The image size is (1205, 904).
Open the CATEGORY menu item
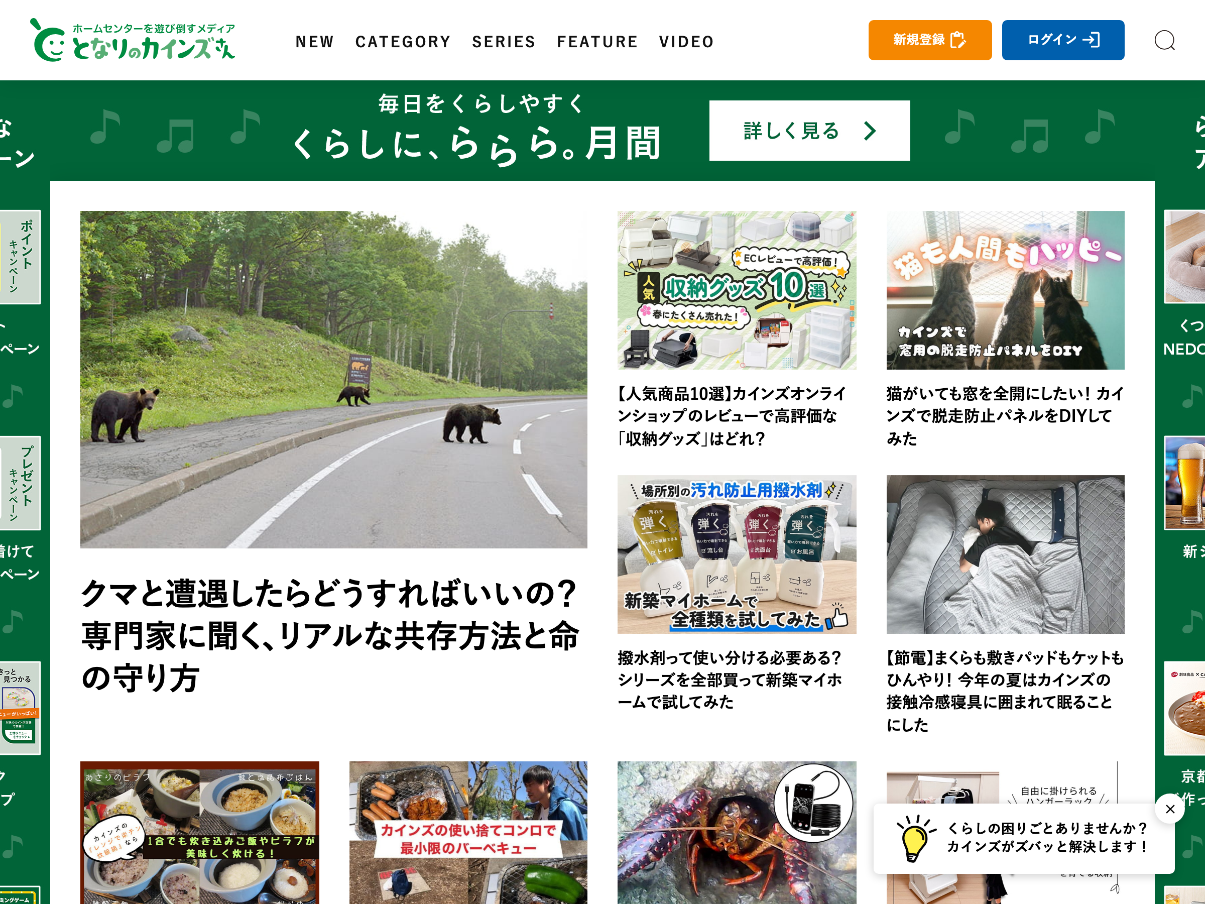click(x=403, y=41)
